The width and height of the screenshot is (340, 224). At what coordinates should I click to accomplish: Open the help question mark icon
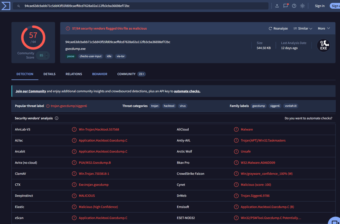point(294,6)
